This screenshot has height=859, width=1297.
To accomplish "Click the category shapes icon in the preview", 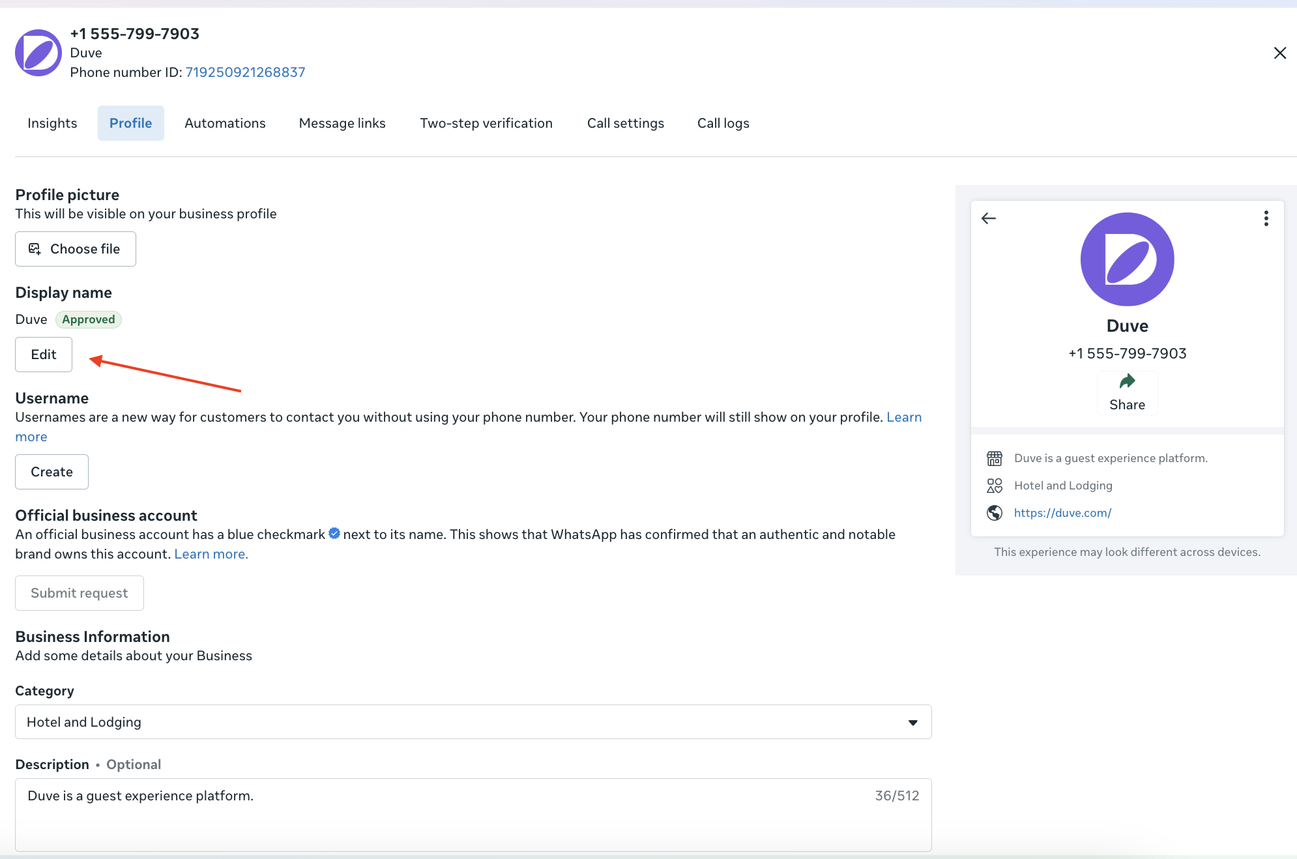I will 995,486.
